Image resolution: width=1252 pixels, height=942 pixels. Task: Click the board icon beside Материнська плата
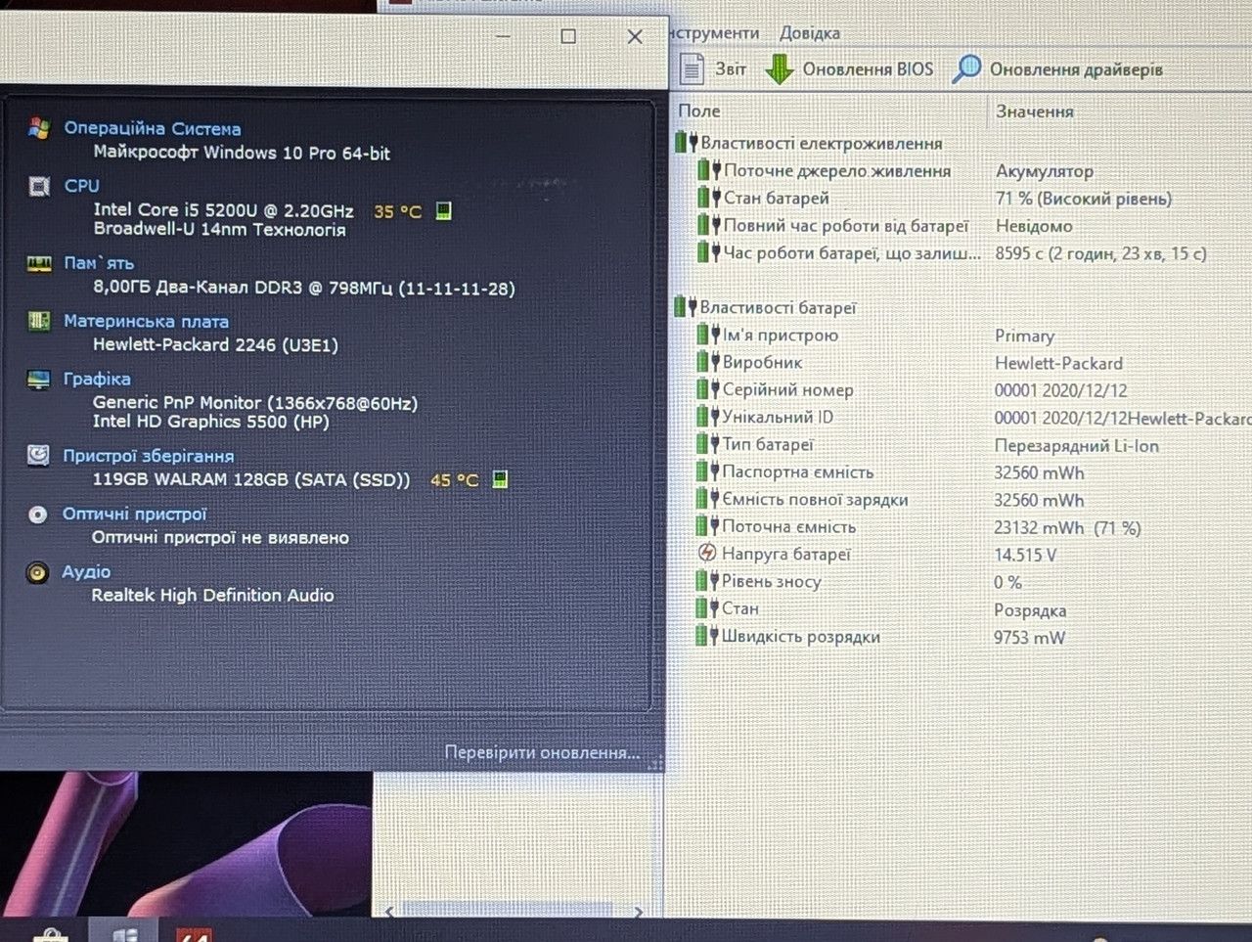coord(39,321)
